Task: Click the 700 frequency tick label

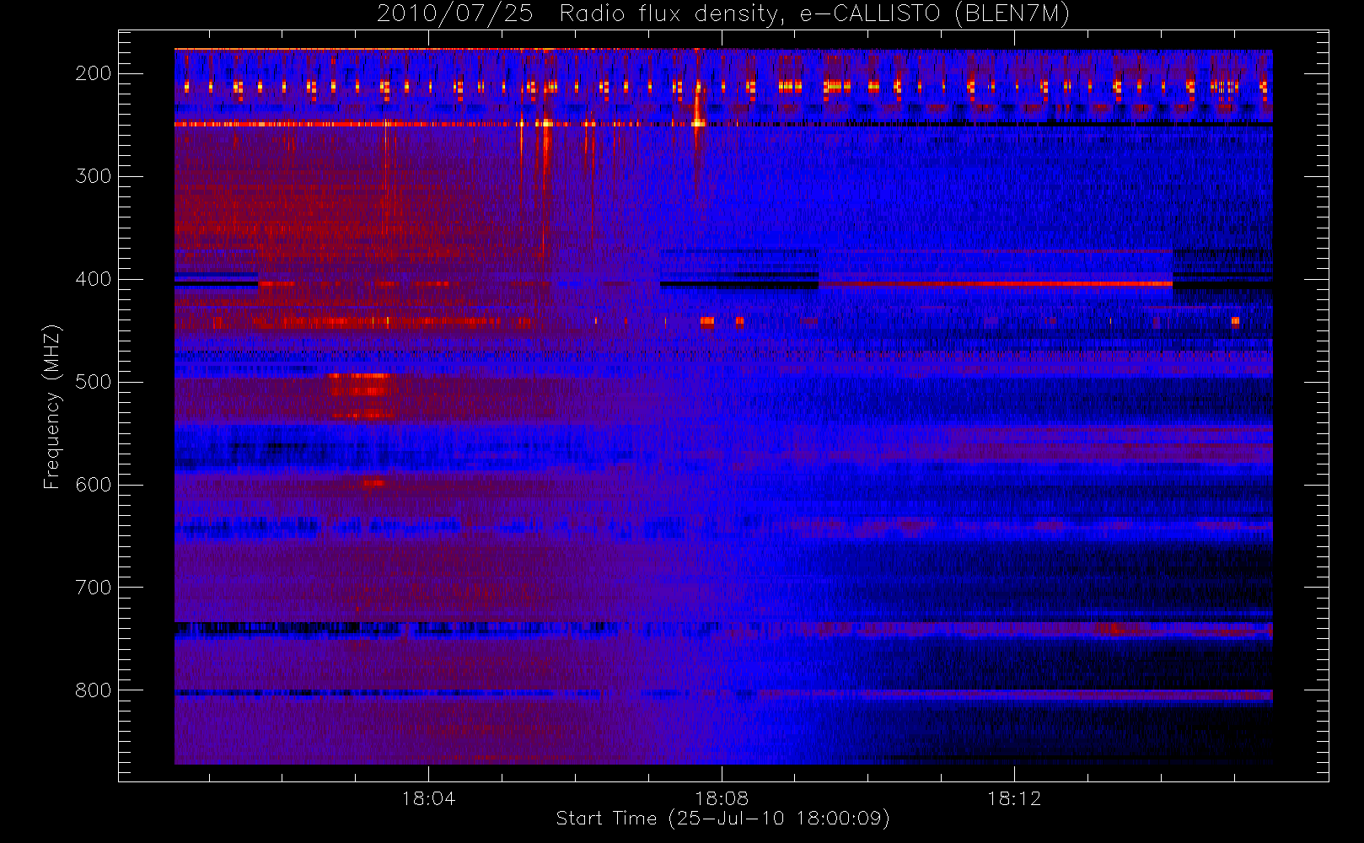Action: [x=94, y=588]
